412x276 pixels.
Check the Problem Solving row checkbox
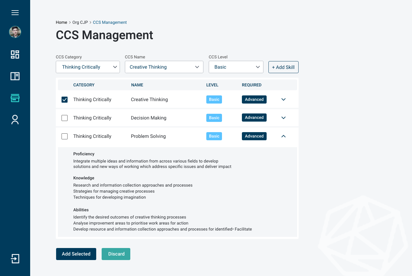[65, 136]
